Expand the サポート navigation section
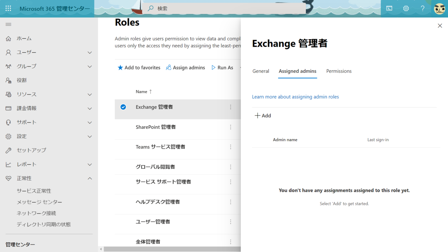Image resolution: width=448 pixels, height=252 pixels. [x=90, y=122]
